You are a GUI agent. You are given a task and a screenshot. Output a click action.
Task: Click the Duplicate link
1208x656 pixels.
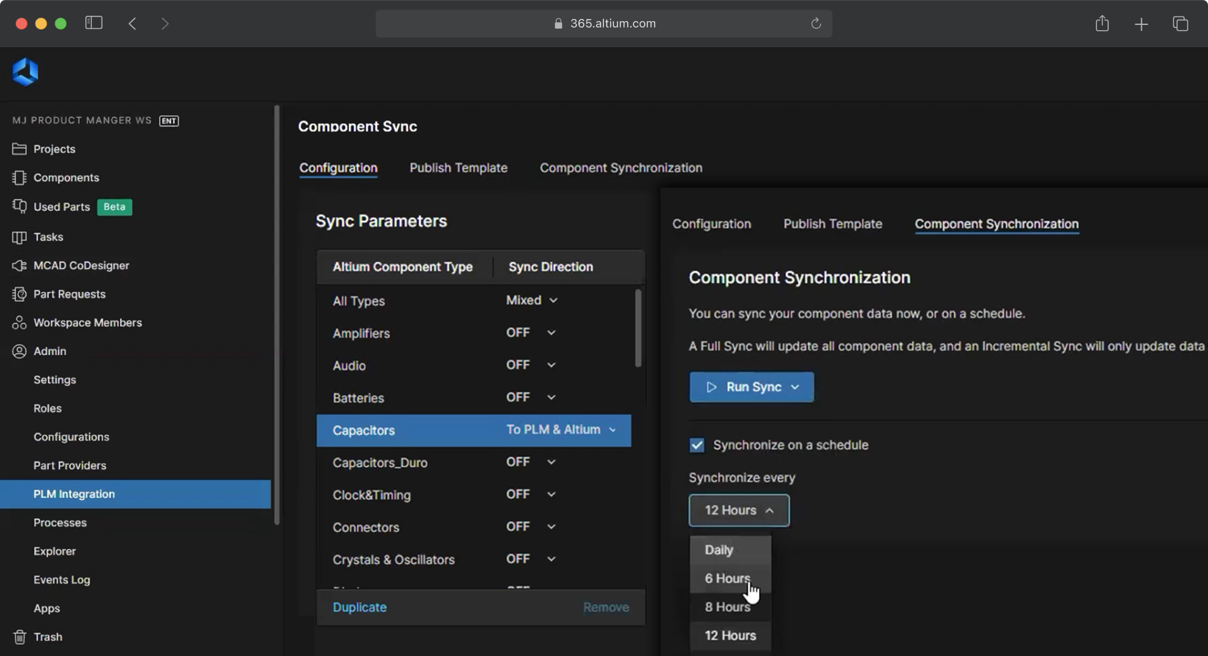pyautogui.click(x=359, y=607)
